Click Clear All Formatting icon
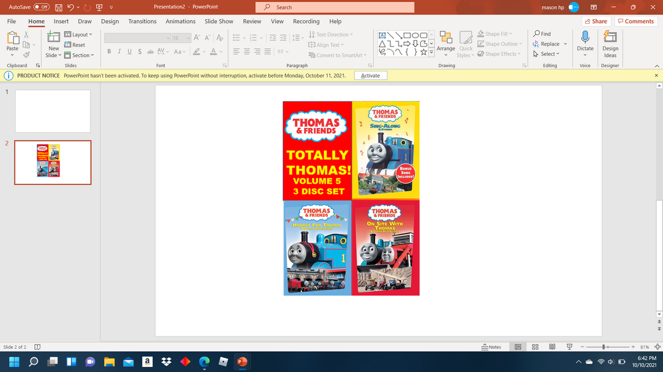The image size is (663, 372). point(220,38)
